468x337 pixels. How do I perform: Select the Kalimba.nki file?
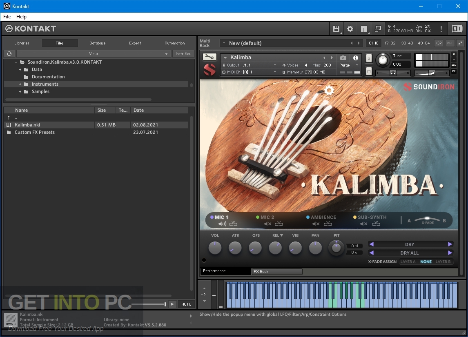tap(96, 125)
